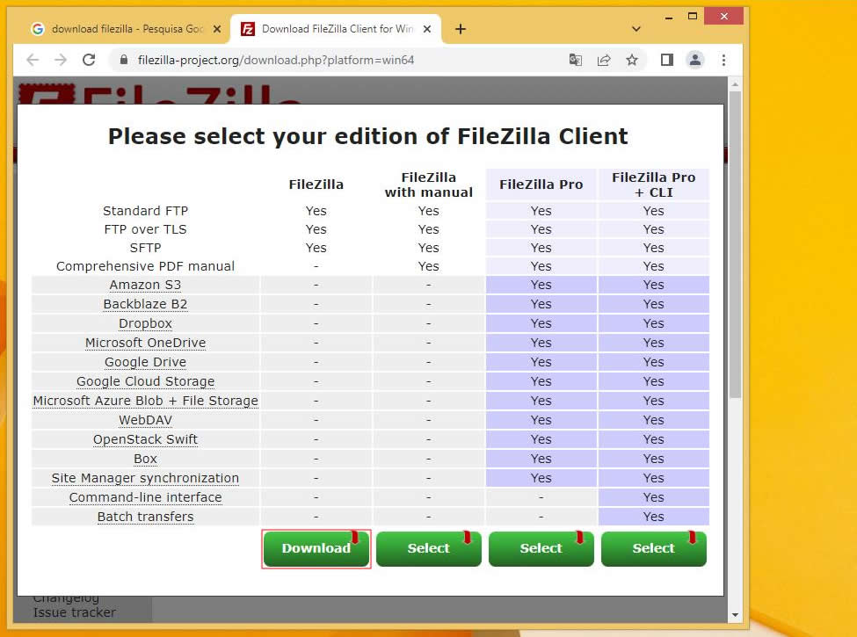The image size is (857, 637).
Task: Click the address bar URL field
Action: [343, 60]
